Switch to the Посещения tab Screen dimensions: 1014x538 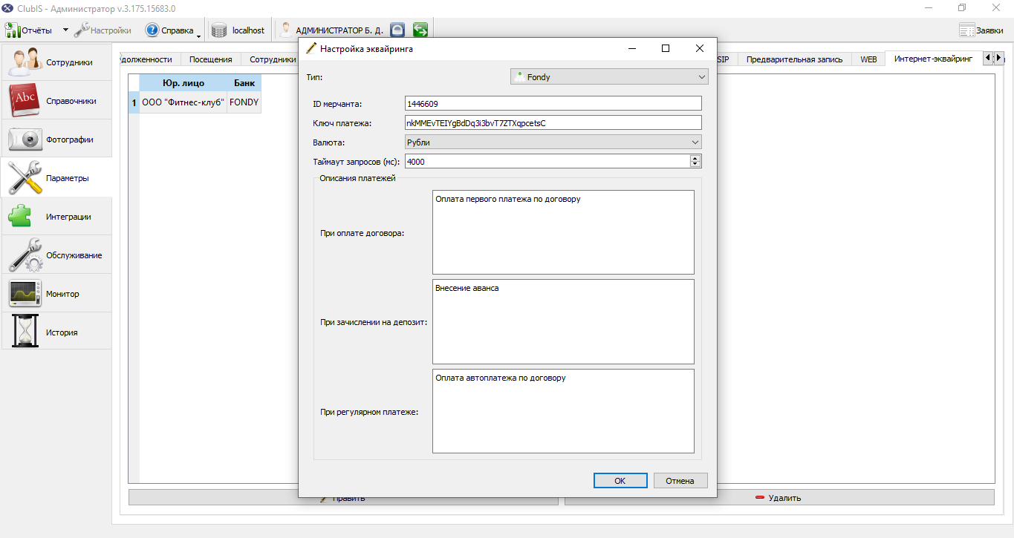click(210, 59)
